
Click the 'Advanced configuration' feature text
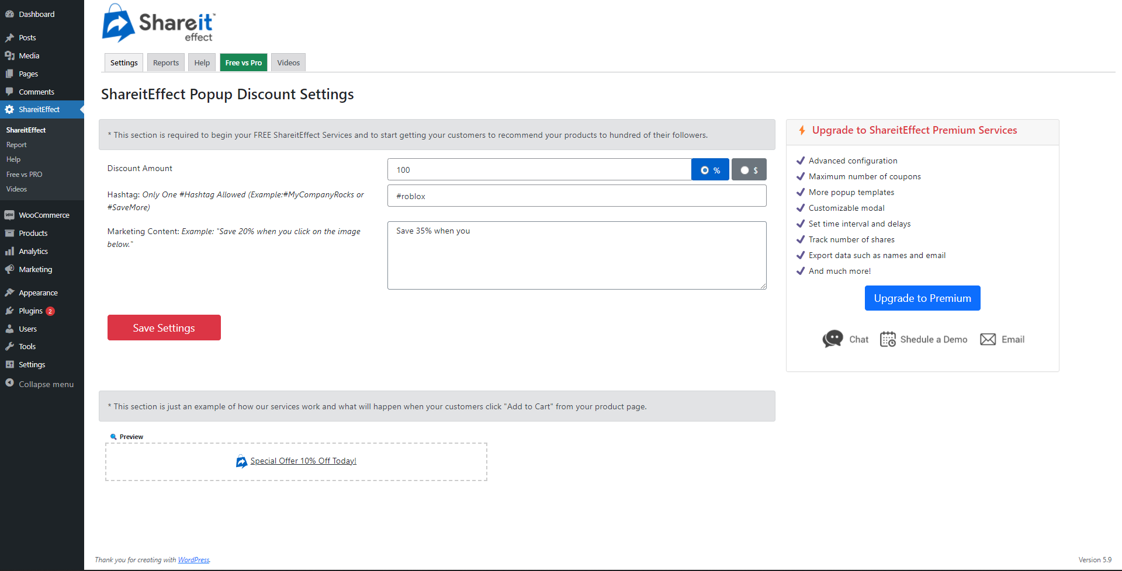pos(853,161)
